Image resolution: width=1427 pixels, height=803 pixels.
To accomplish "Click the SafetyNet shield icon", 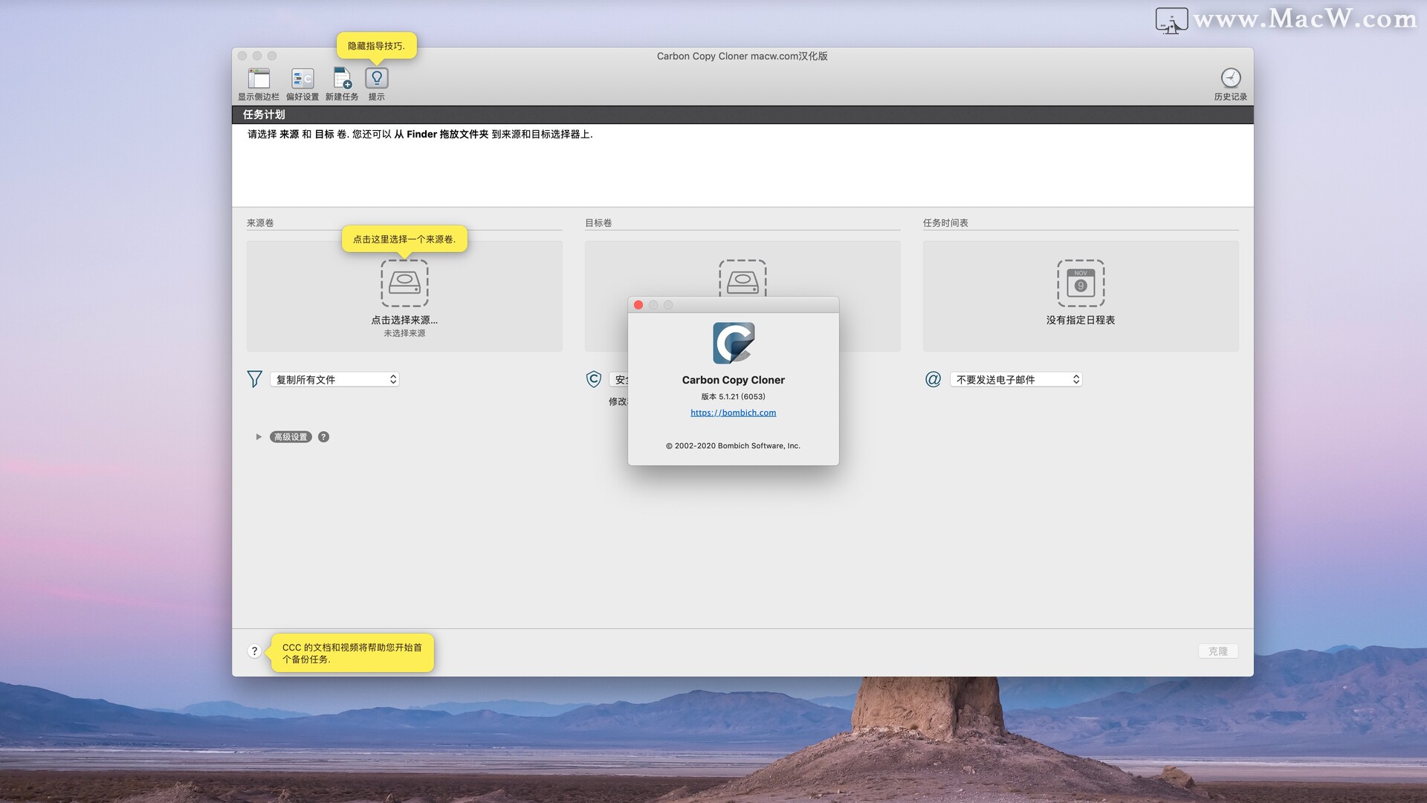I will pos(593,379).
